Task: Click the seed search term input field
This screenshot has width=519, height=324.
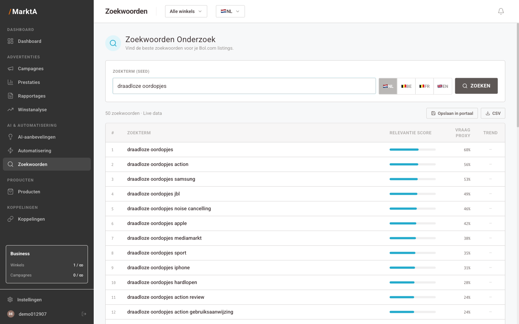Action: point(244,86)
